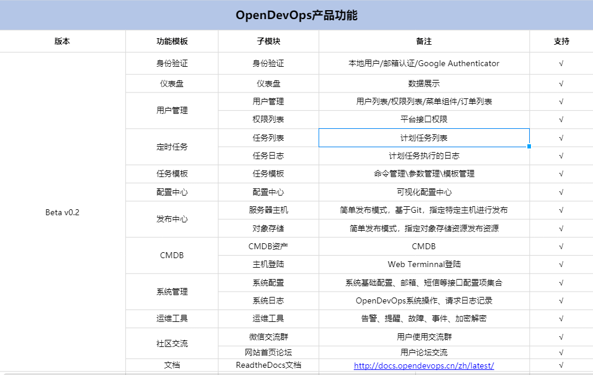The width and height of the screenshot is (593, 375).
Task: Select the 平台接口权限 cell
Action: tap(424, 119)
